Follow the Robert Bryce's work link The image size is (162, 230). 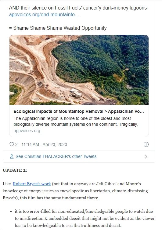point(32,184)
